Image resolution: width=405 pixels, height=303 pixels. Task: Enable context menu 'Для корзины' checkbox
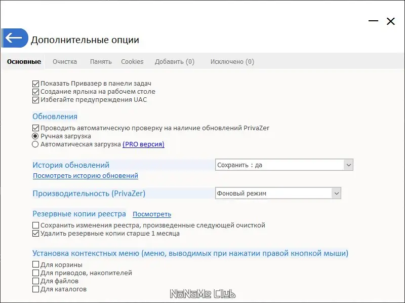tap(35, 264)
